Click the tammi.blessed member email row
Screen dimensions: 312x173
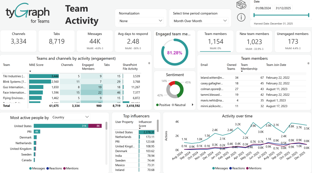253,95
